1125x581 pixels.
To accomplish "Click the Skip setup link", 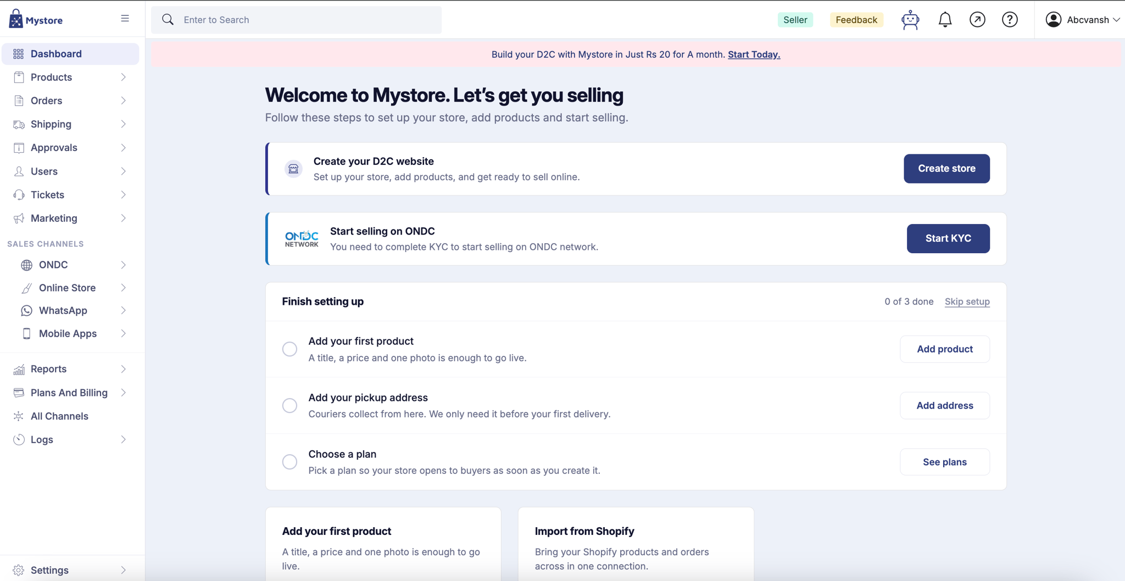I will coord(967,301).
